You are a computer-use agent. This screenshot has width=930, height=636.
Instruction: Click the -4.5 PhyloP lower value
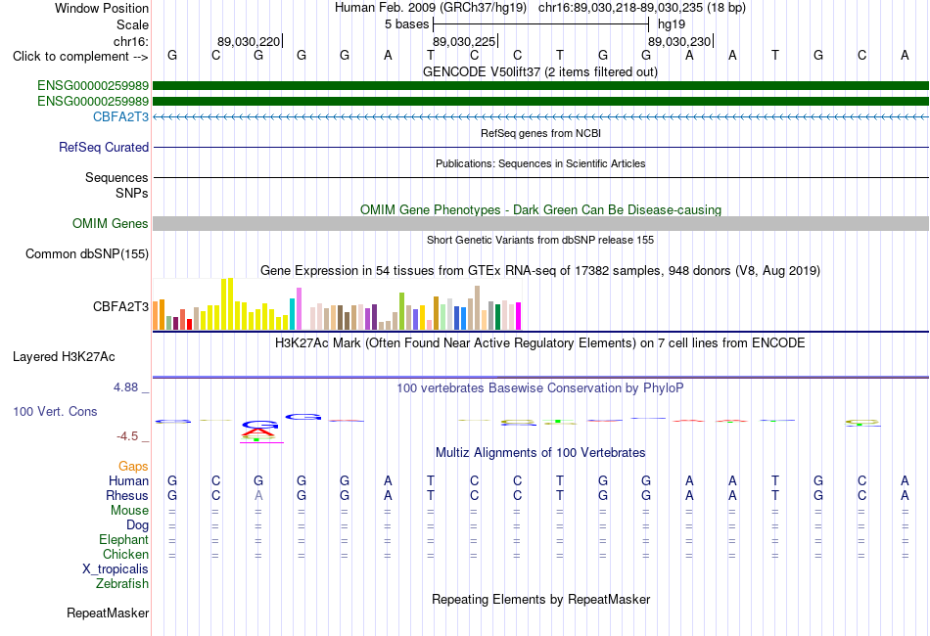coord(127,436)
